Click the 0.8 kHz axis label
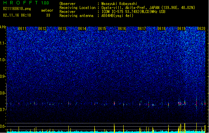This screenshot has height=133, width=209. (x=3, y=93)
